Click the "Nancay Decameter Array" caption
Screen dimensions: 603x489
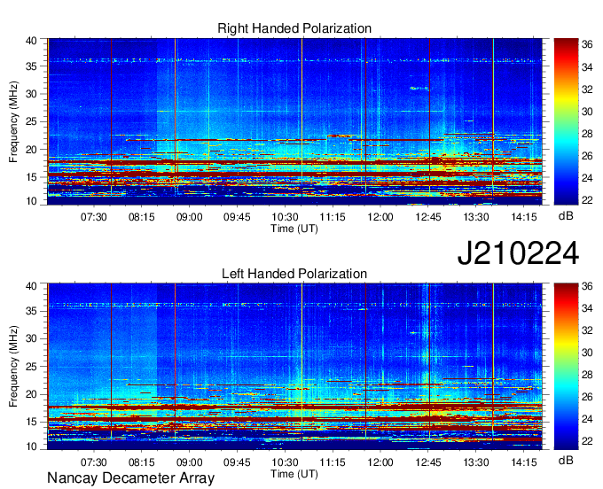click(x=130, y=477)
